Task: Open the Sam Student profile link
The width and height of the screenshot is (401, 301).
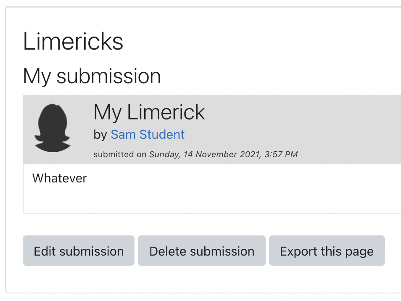Action: tap(148, 135)
